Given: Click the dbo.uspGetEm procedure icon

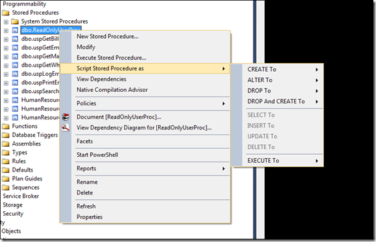Looking at the screenshot, I should coord(15,48).
